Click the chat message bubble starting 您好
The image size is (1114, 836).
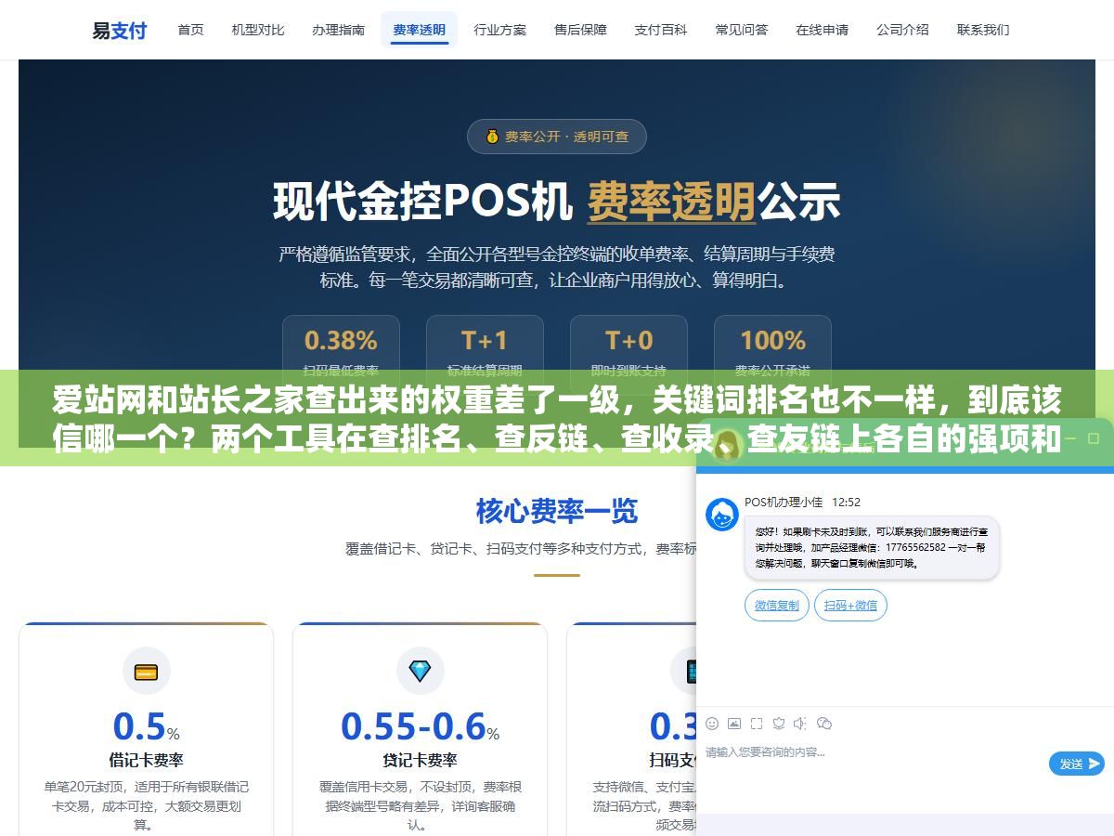click(872, 548)
